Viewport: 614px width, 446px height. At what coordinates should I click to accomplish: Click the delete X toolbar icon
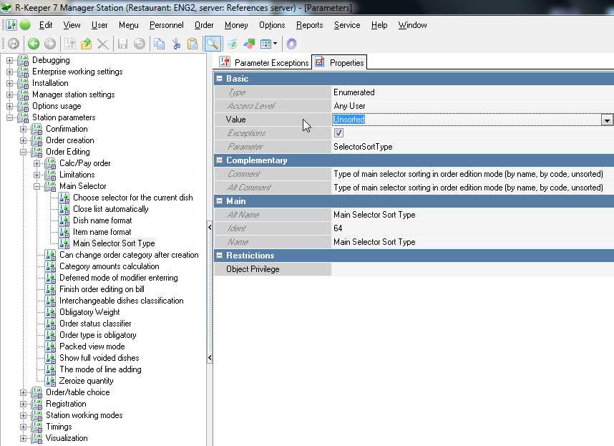point(102,44)
